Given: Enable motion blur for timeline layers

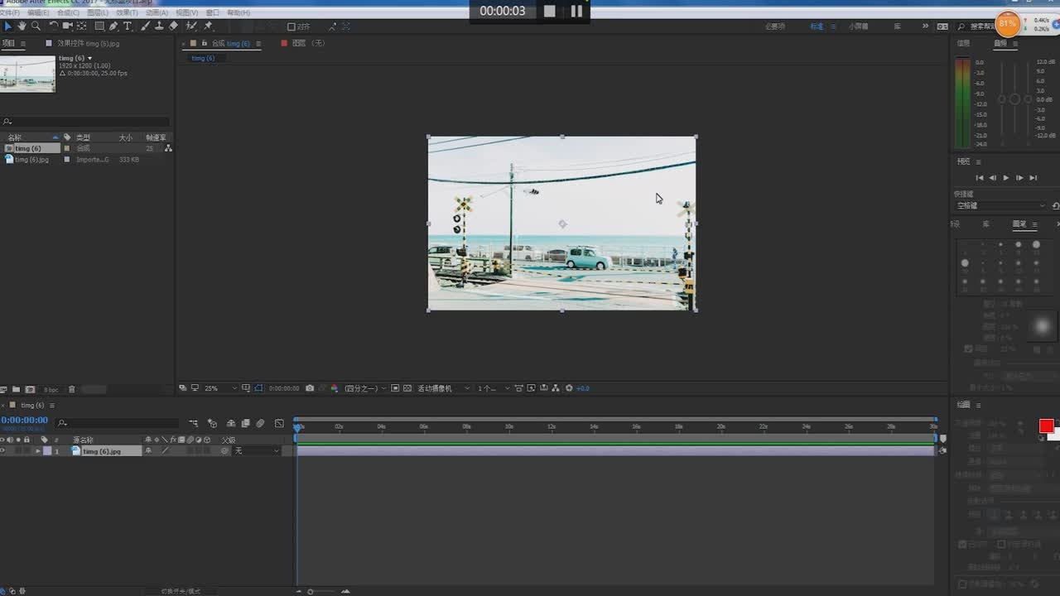Looking at the screenshot, I should click(260, 423).
